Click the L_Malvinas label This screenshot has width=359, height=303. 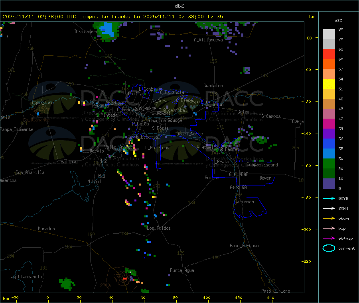pyautogui.click(x=157, y=148)
